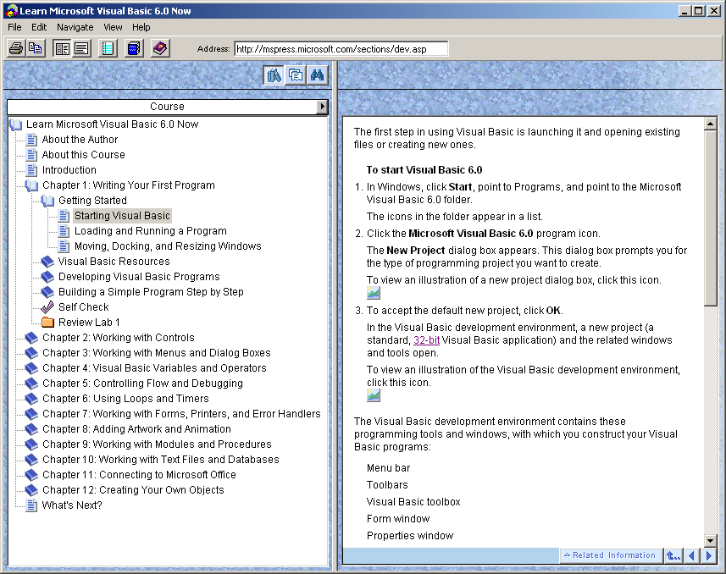Viewport: 726px width, 574px height.
Task: Select the bookshelf contents pane icon
Action: coord(274,75)
